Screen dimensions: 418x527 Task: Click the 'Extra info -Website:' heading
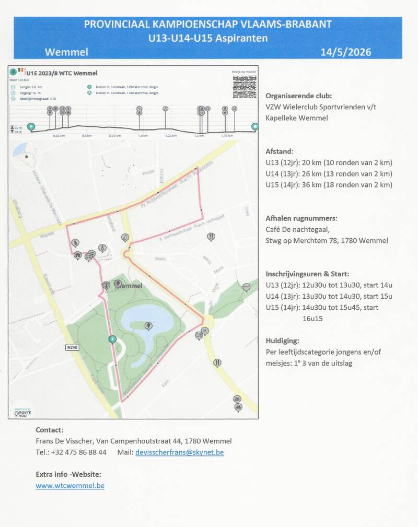click(68, 475)
